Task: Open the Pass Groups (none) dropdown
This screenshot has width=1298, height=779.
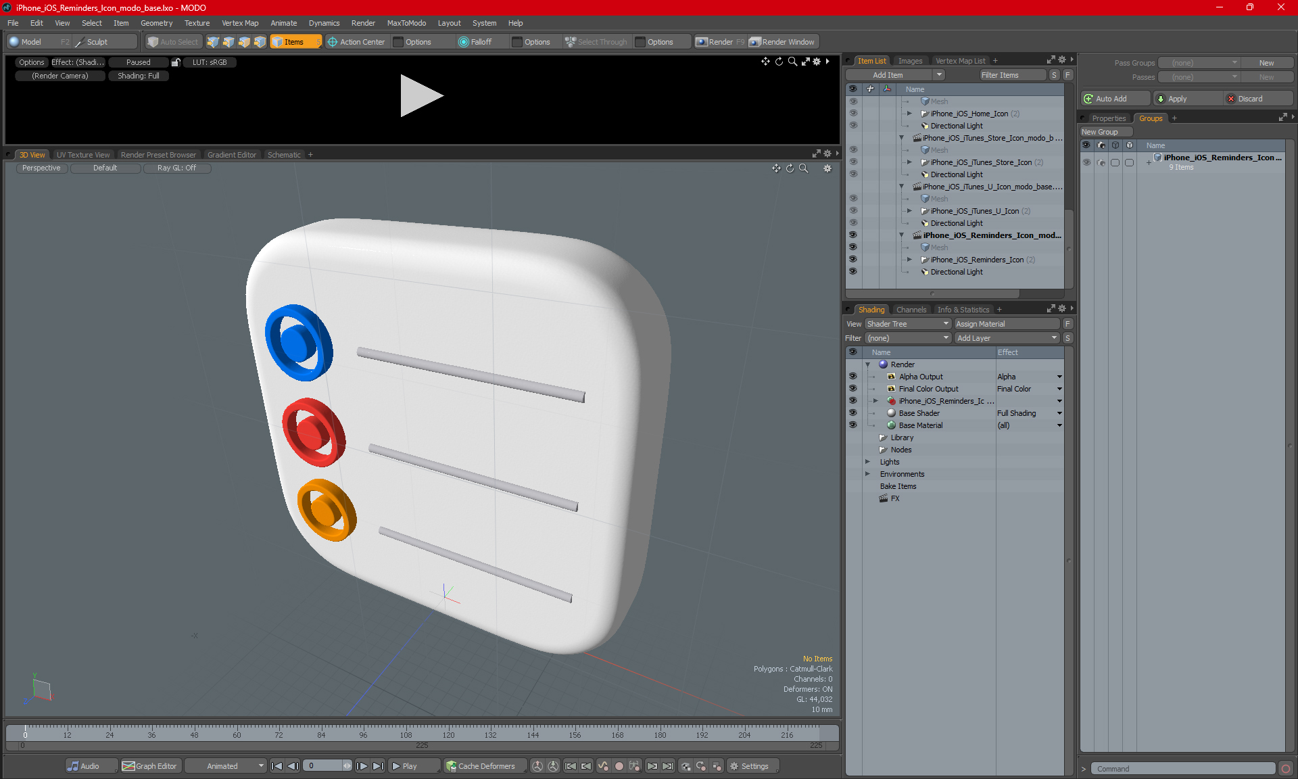Action: [x=1199, y=63]
